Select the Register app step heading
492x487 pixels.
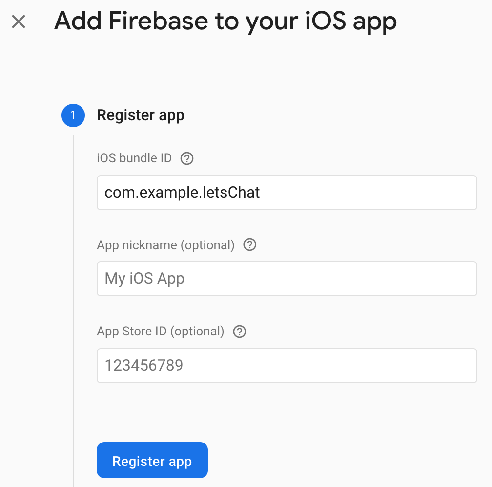click(140, 115)
